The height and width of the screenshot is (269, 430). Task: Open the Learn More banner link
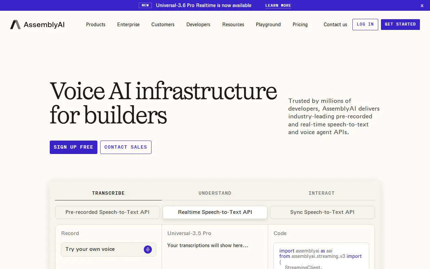point(278,5)
